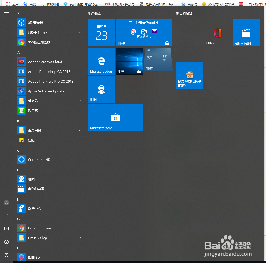Open the Start menu hamburger button
The image size is (266, 263).
click(7, 14)
